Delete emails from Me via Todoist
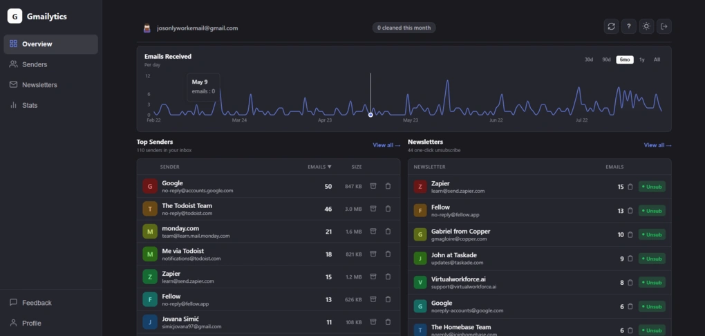The height and width of the screenshot is (336, 705). tap(388, 254)
